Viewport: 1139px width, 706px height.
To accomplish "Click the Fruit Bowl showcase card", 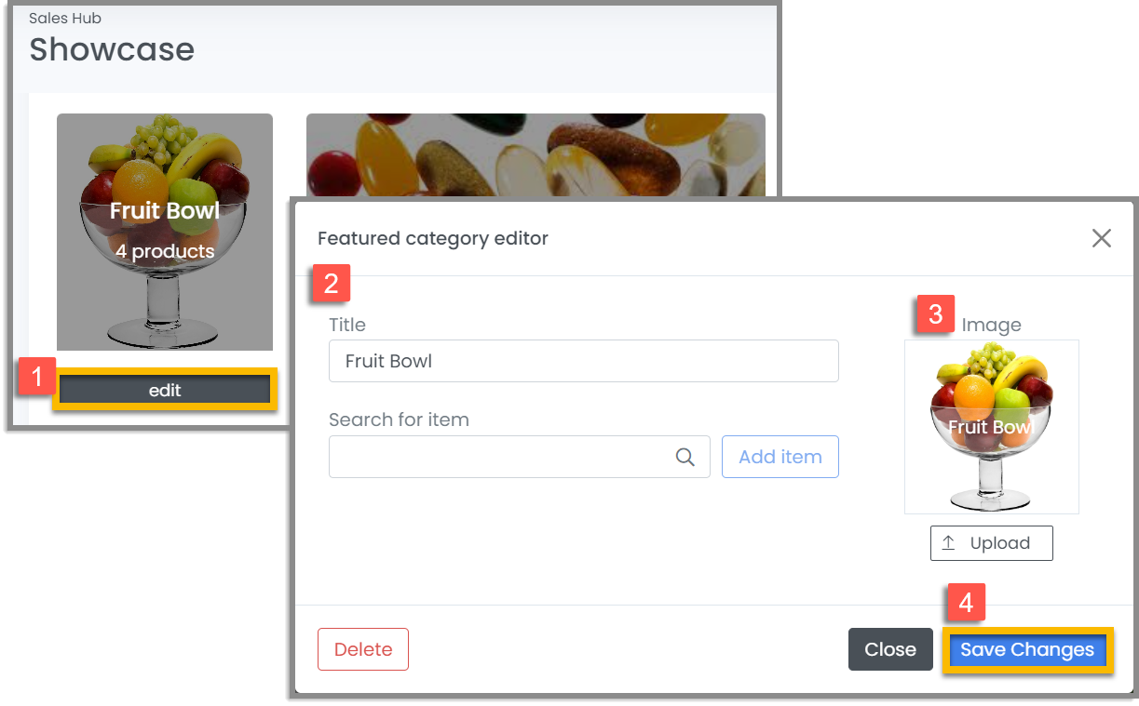I will click(x=165, y=232).
